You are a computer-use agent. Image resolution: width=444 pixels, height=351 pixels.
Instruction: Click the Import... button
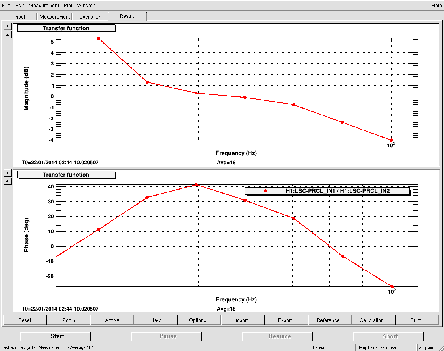coord(243,320)
